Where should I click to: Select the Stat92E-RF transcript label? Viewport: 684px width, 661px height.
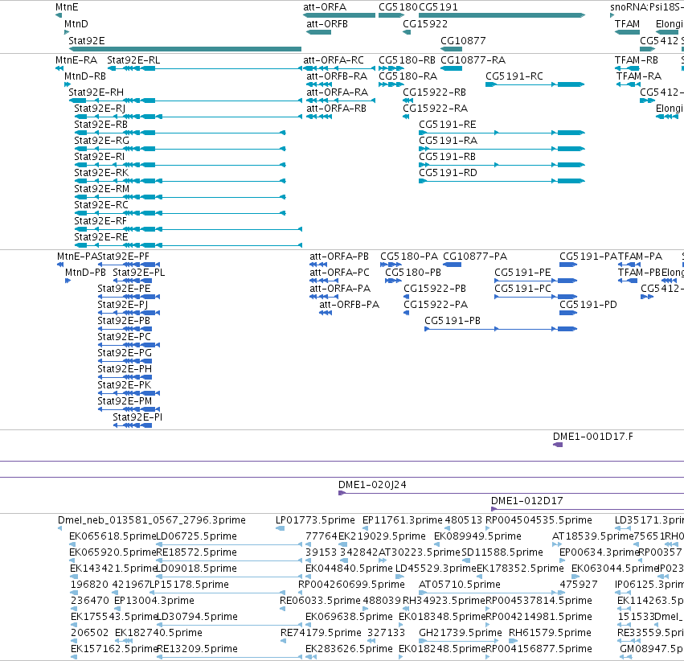(100, 221)
